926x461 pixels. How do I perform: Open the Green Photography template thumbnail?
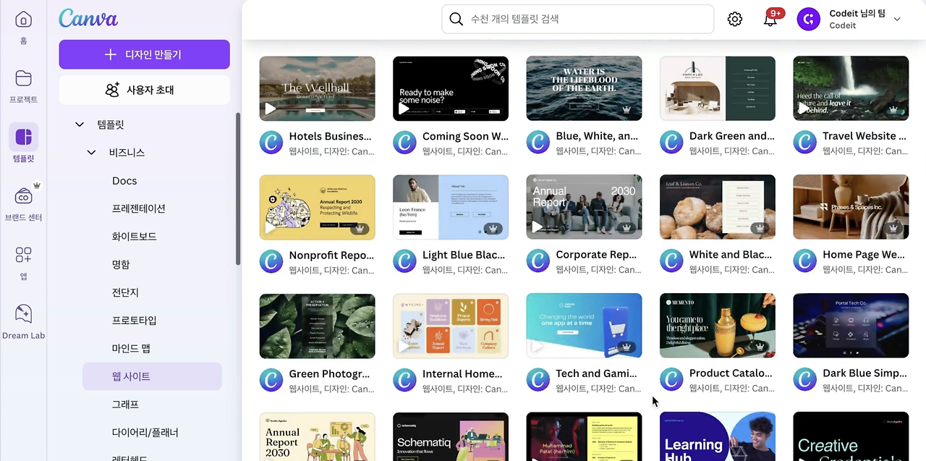[x=317, y=326]
